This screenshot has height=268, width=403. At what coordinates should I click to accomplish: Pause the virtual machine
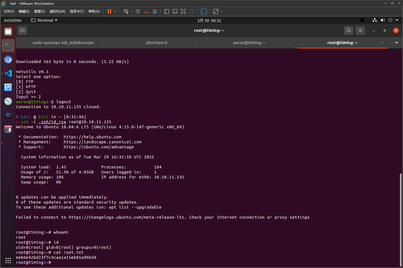pos(109,11)
